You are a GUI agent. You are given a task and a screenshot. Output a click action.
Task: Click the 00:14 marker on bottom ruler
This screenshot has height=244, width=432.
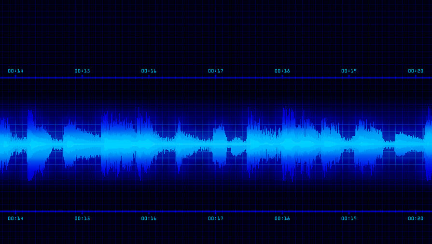coord(15,218)
